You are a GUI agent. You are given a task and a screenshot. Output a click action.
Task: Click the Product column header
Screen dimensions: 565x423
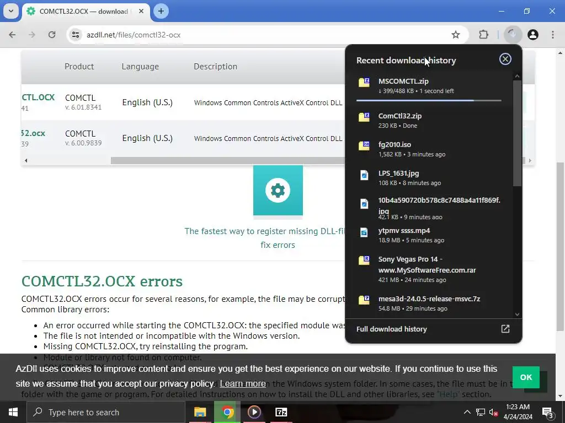(79, 67)
